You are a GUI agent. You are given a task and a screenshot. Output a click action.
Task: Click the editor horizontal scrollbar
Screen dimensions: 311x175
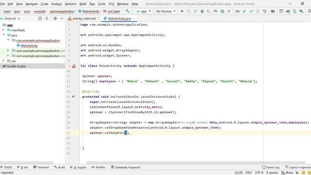pos(196,163)
